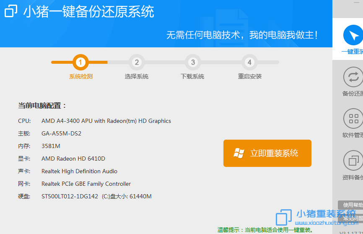This screenshot has width=363, height=234.
Task: Click the 系统检测 step label
Action: click(x=81, y=76)
